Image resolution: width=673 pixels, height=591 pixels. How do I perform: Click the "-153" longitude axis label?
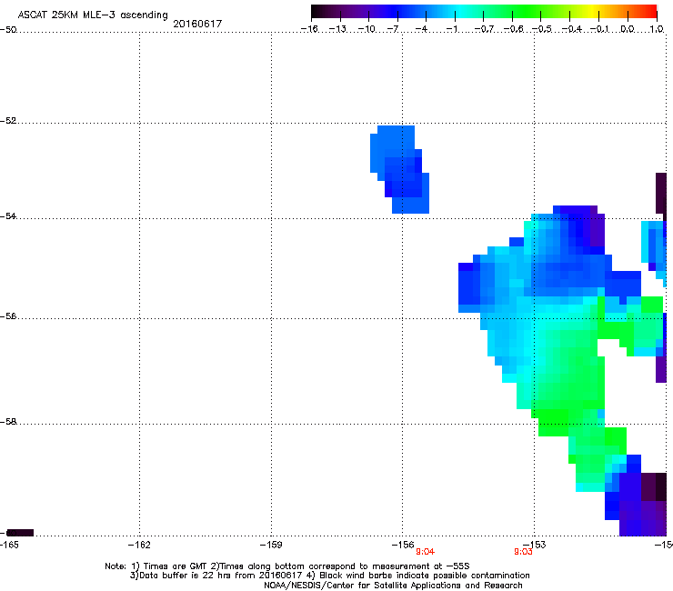[535, 545]
